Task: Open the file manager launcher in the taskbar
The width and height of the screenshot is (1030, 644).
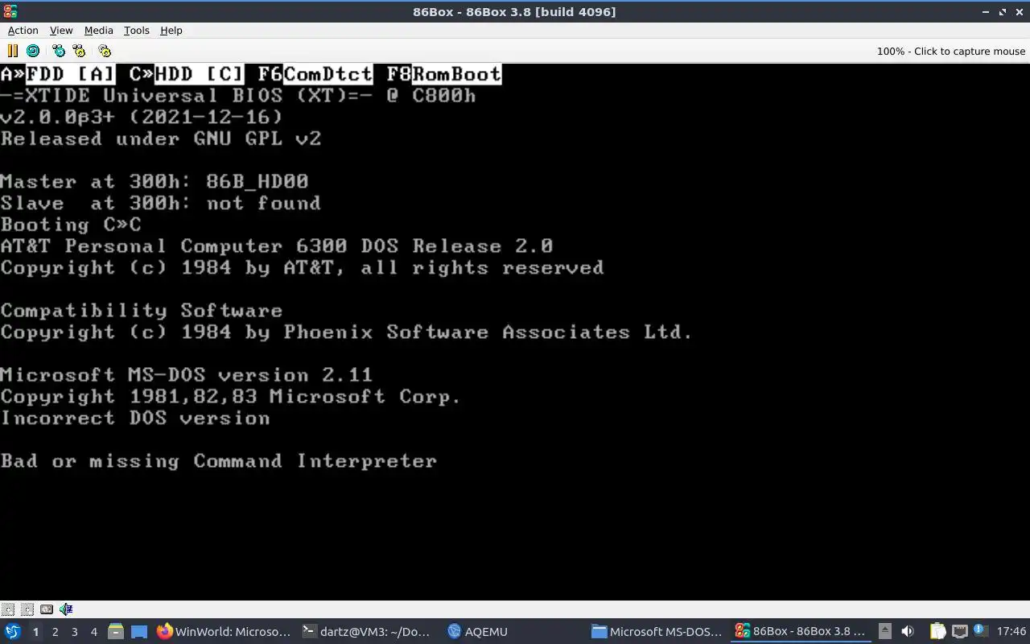Action: pyautogui.click(x=116, y=632)
